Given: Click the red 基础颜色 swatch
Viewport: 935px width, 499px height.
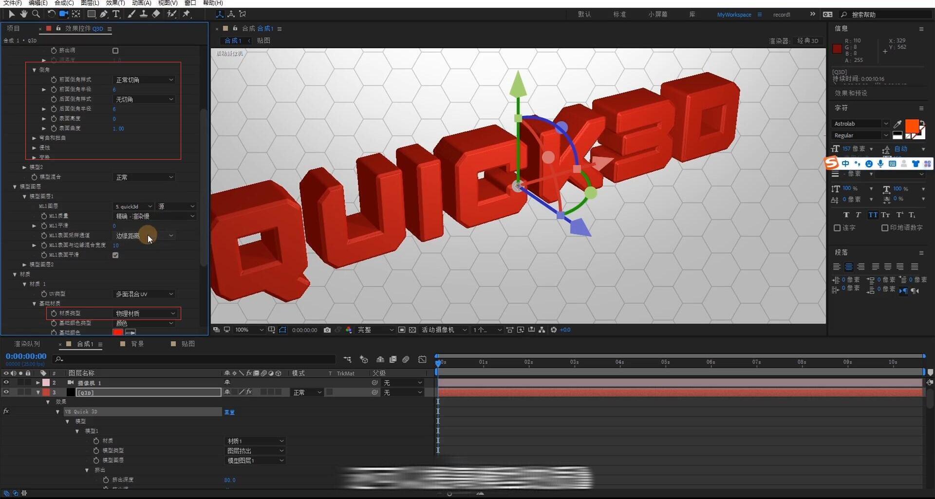Looking at the screenshot, I should coord(117,333).
